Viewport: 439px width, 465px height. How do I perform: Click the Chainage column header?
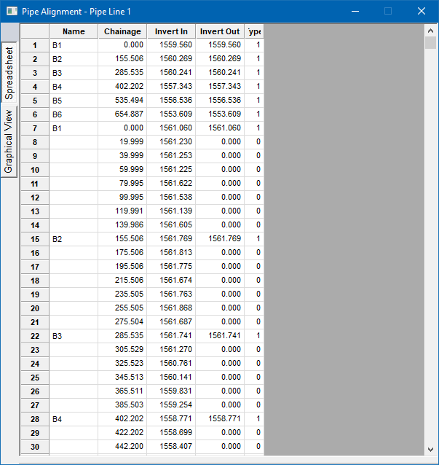click(x=122, y=31)
